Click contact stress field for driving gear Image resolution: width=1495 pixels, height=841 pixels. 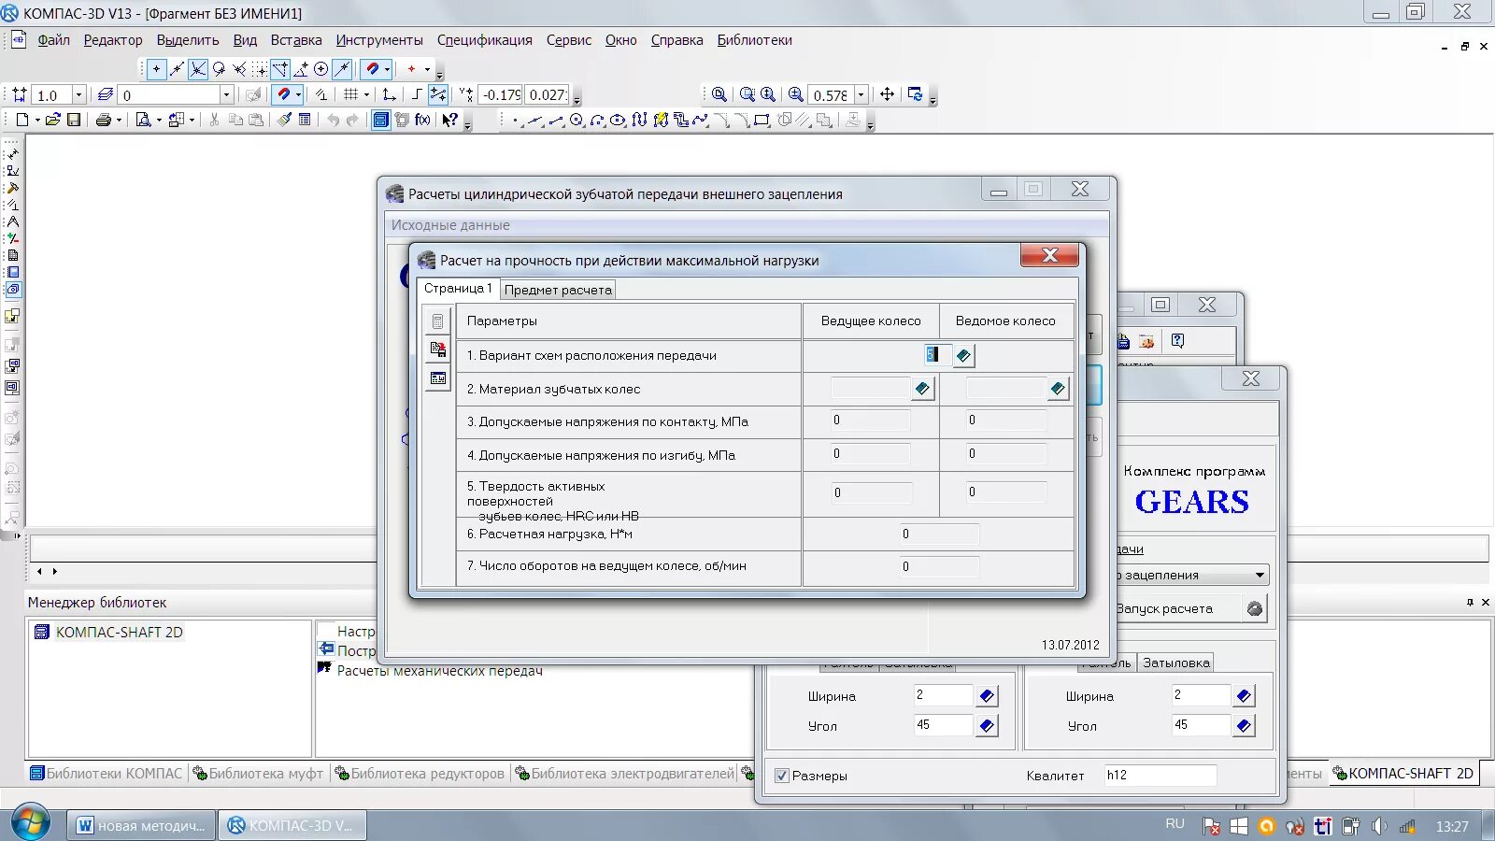(870, 421)
